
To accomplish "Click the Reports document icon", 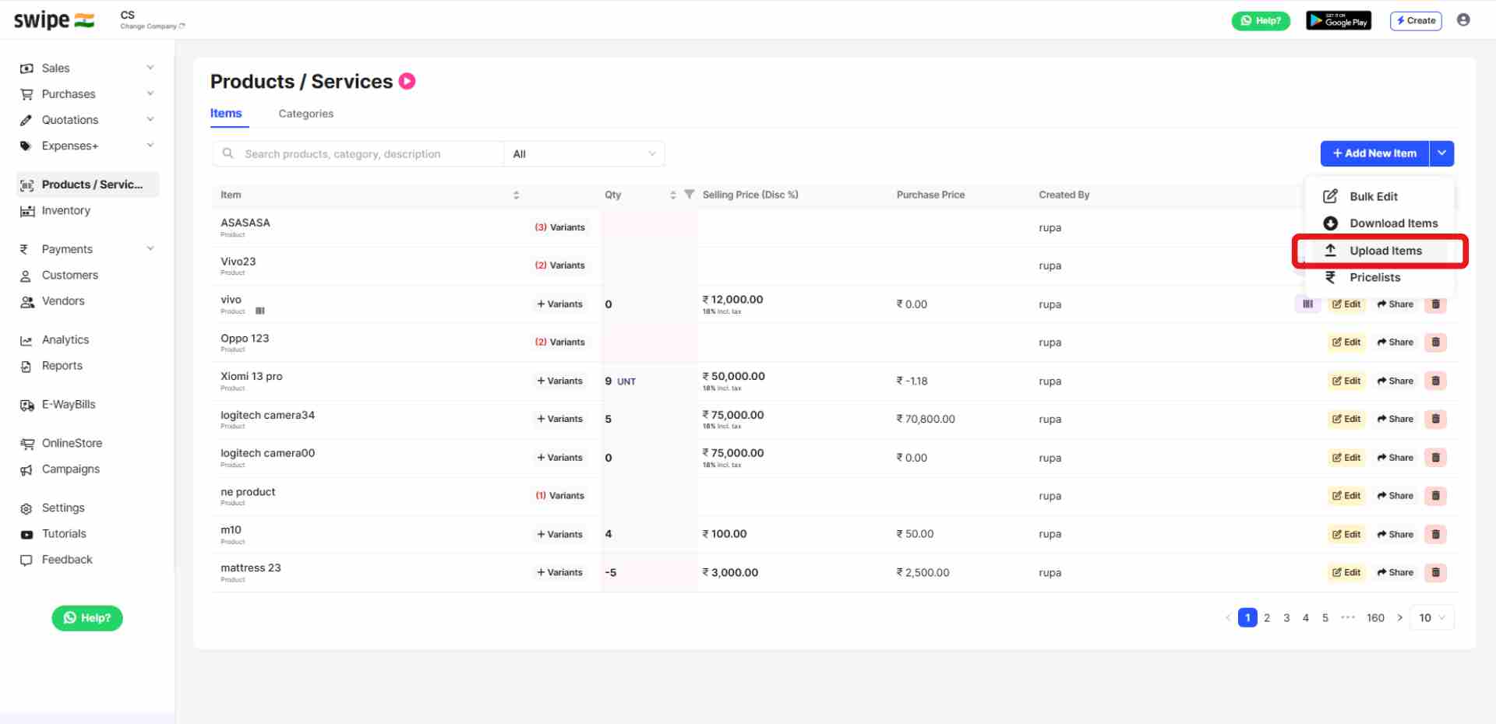I will (x=26, y=366).
